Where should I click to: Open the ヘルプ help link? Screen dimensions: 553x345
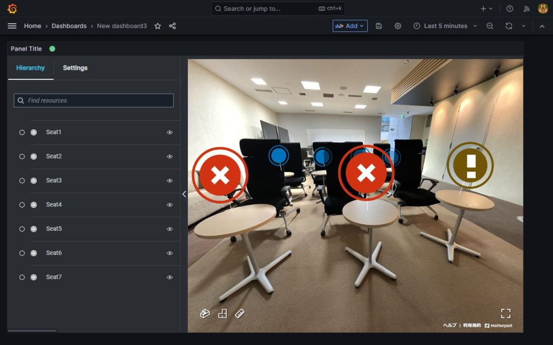click(450, 325)
